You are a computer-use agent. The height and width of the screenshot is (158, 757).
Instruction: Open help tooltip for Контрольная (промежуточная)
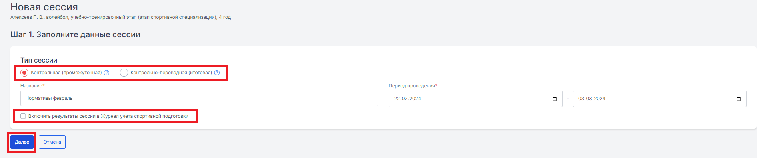106,73
